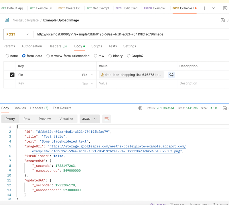Open the File type dropdown for file key
Image resolution: width=229 pixels, height=205 pixels.
click(x=88, y=75)
